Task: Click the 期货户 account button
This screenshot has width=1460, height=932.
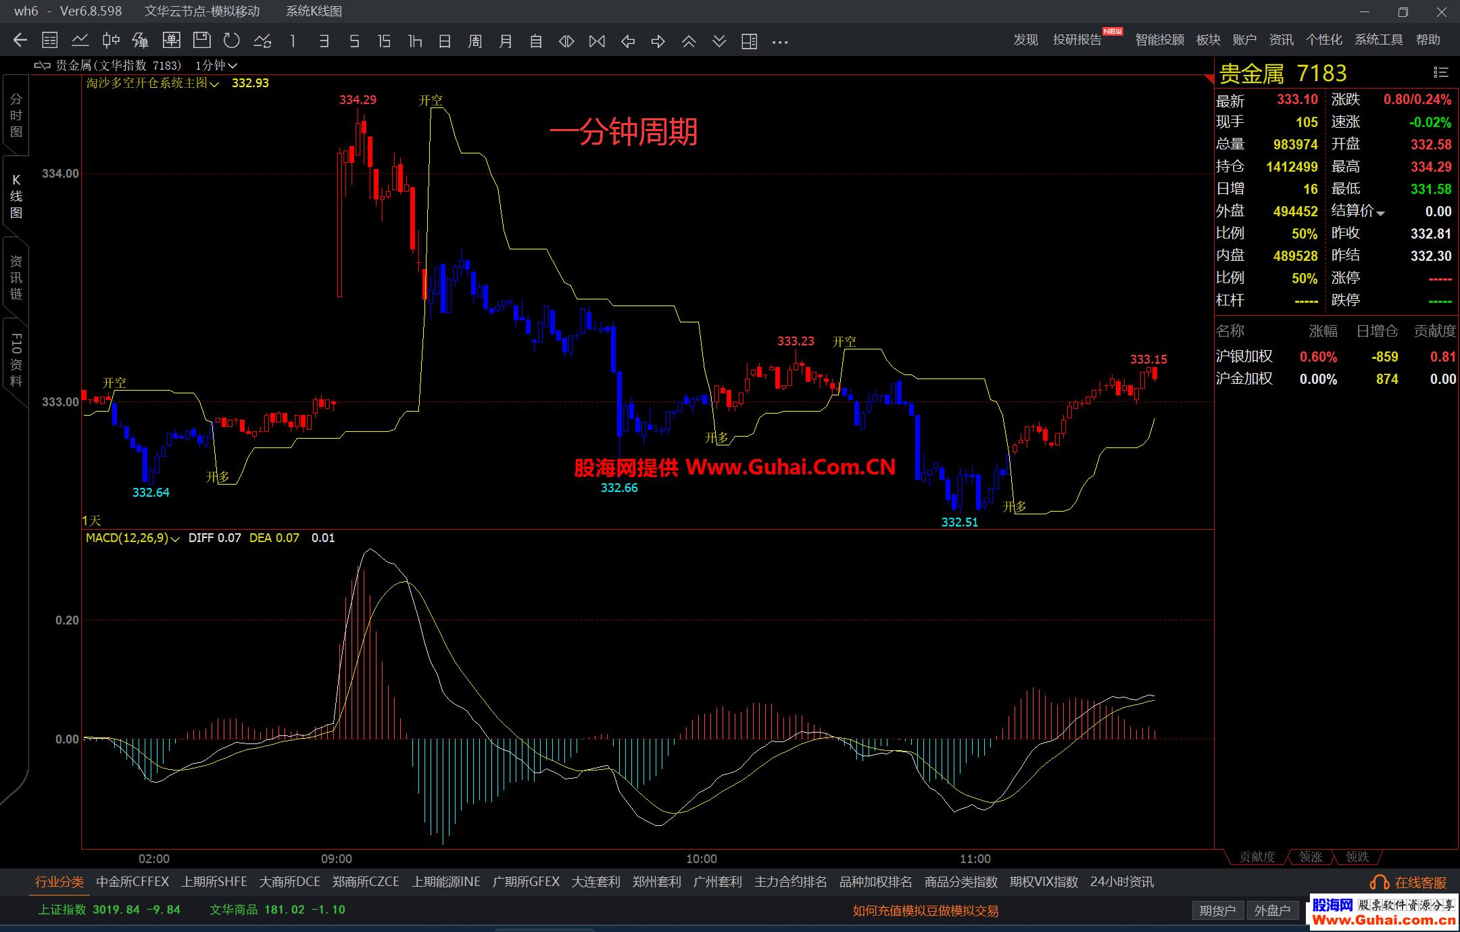Action: (1217, 910)
